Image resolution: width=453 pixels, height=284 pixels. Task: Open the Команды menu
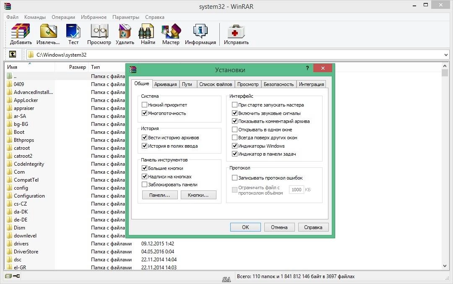pos(35,17)
